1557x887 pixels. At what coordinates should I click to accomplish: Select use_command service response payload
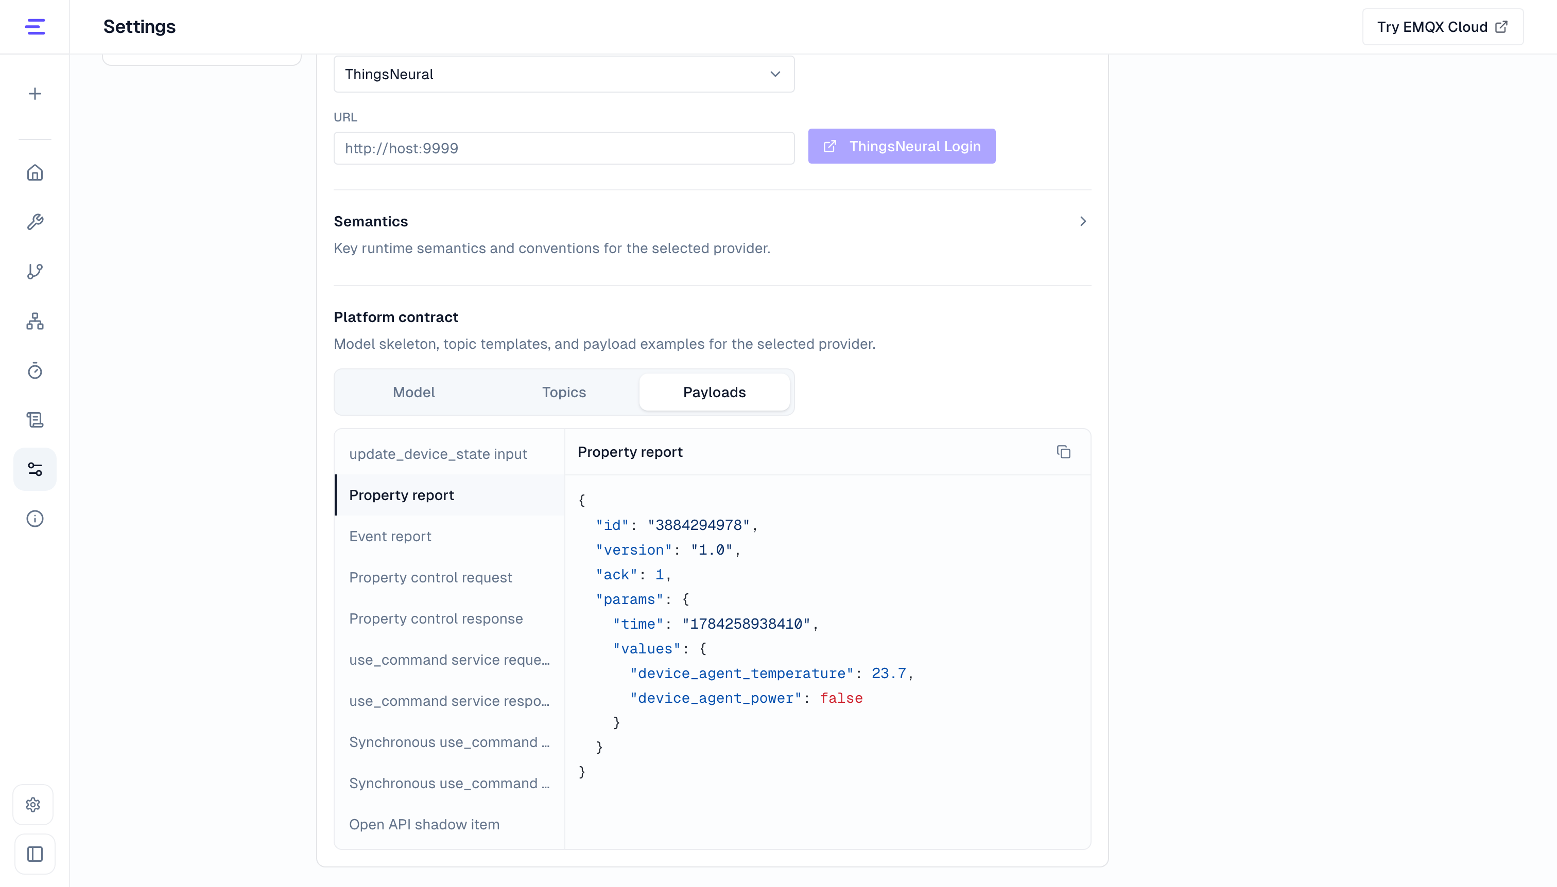point(449,701)
